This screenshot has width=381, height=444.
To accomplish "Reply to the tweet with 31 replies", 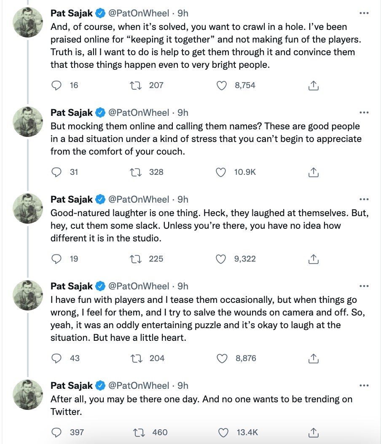I will [56, 172].
